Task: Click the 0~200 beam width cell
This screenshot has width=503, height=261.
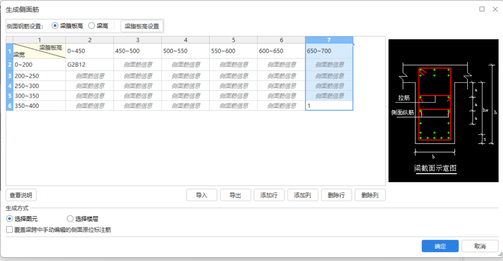Action: (x=40, y=65)
